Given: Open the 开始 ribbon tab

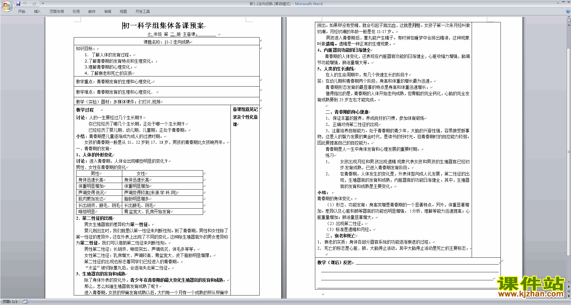Looking at the screenshot, I should click(x=21, y=12).
